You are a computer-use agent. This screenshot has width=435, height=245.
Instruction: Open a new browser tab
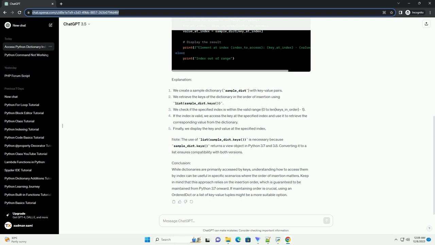pos(61,4)
